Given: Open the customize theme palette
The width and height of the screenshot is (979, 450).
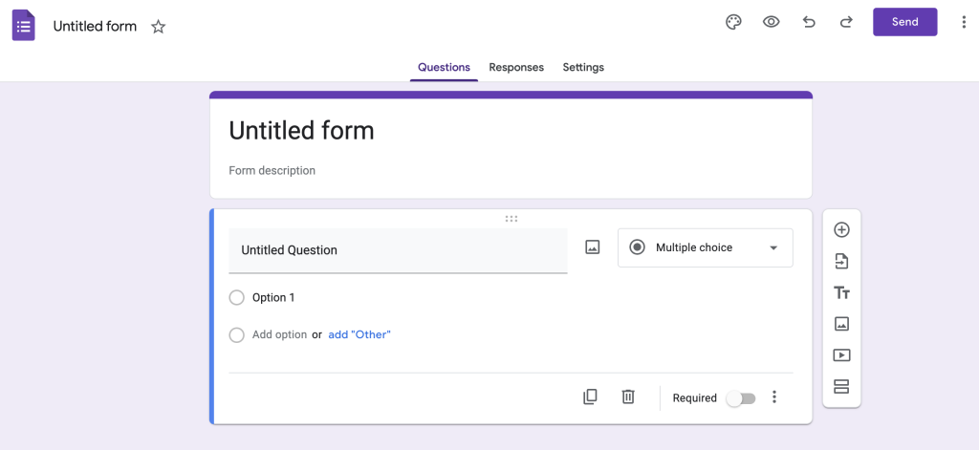Looking at the screenshot, I should tap(733, 23).
